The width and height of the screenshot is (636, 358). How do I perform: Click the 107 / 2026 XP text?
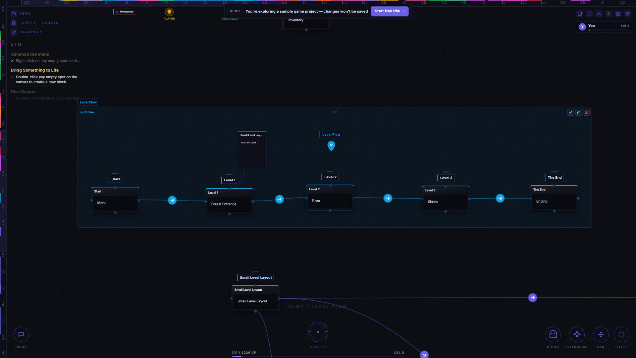pos(244,353)
